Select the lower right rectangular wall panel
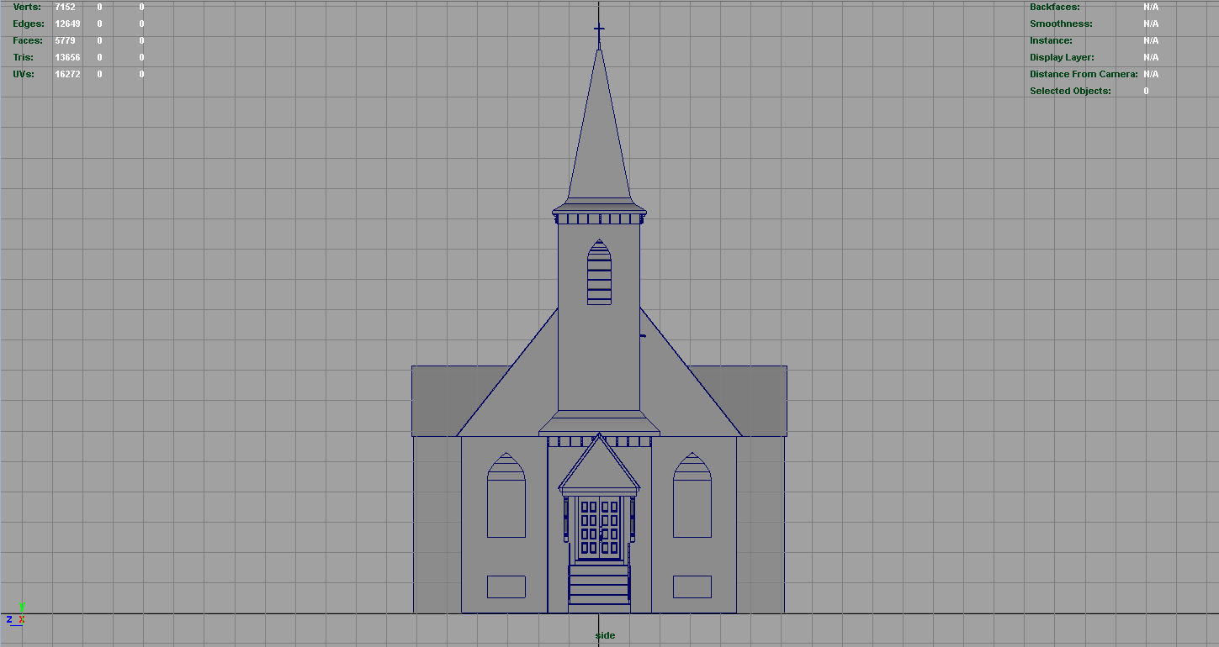 click(x=692, y=587)
